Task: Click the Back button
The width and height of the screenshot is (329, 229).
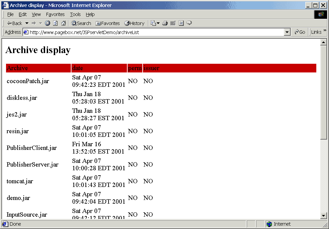Action: point(14,23)
